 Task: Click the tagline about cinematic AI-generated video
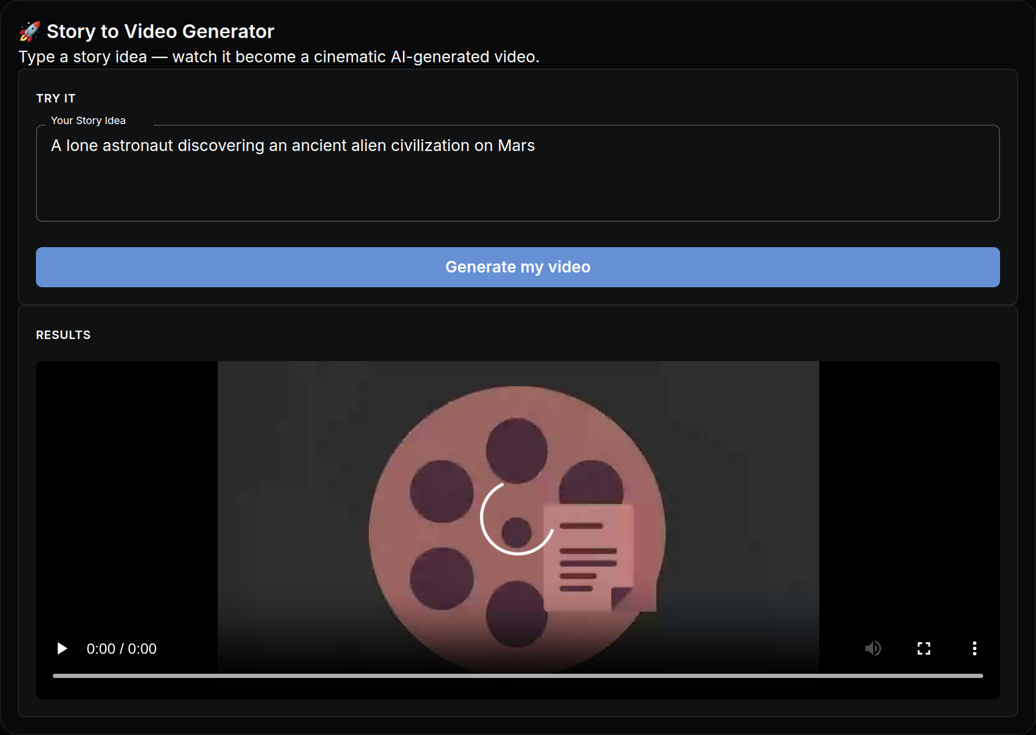click(x=279, y=56)
